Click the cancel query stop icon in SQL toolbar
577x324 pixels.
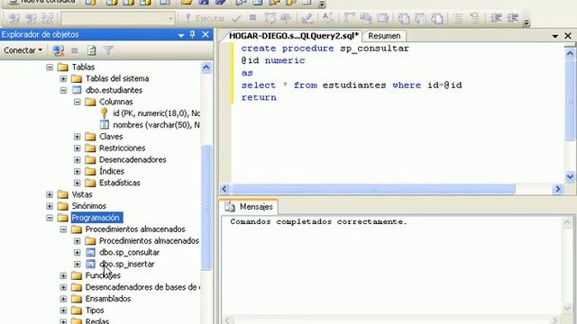[252, 18]
